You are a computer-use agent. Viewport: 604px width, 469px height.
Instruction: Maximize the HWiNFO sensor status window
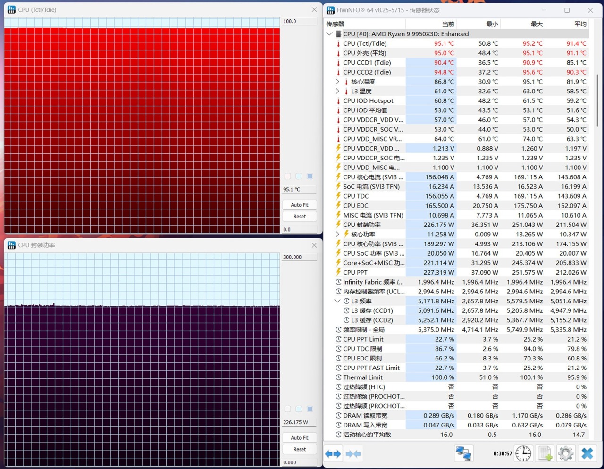[567, 10]
